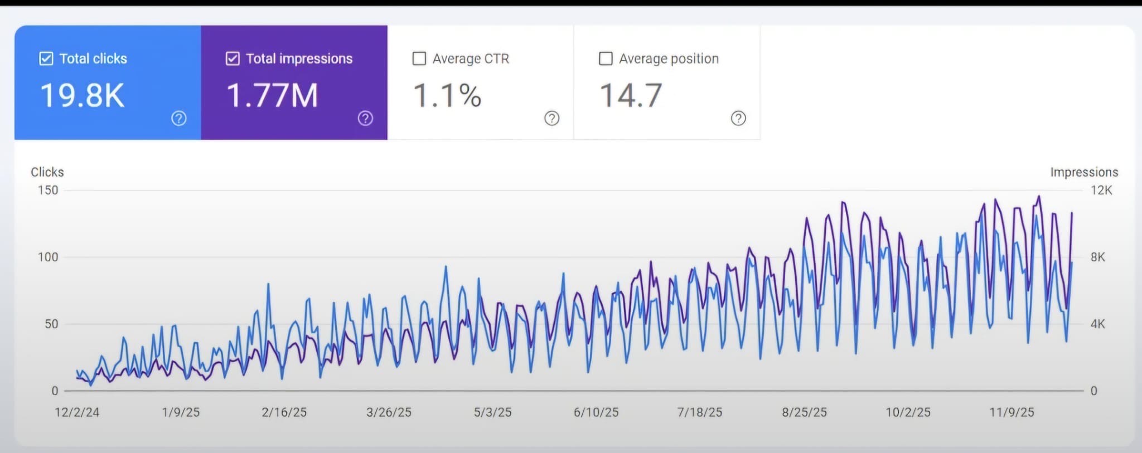The image size is (1142, 453).
Task: Select the 1/9/25 date label
Action: click(181, 412)
